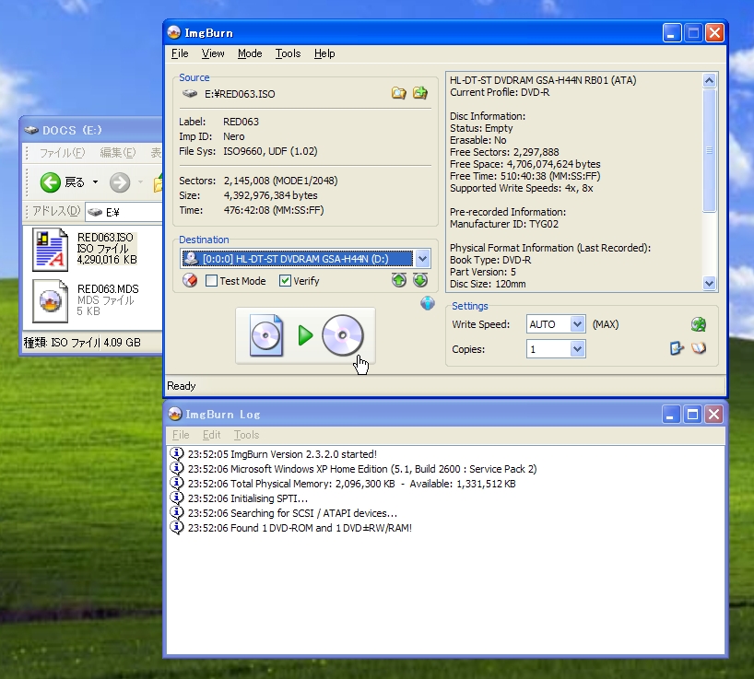
Task: Open the Copies dropdown
Action: point(578,349)
